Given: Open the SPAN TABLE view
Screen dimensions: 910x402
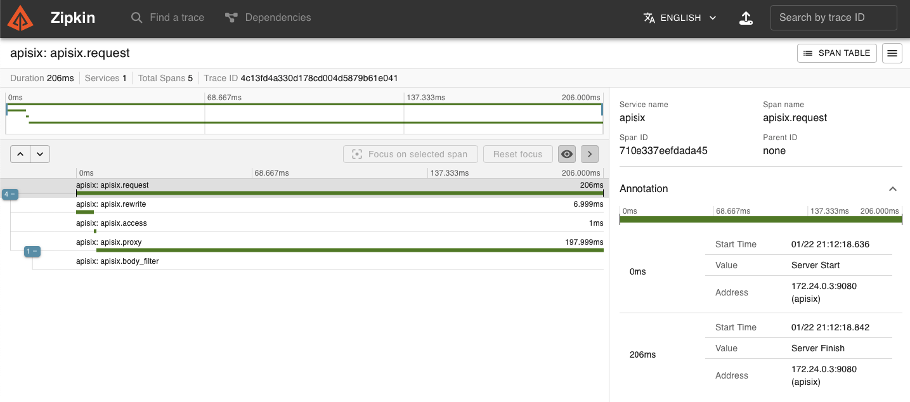Looking at the screenshot, I should [837, 53].
